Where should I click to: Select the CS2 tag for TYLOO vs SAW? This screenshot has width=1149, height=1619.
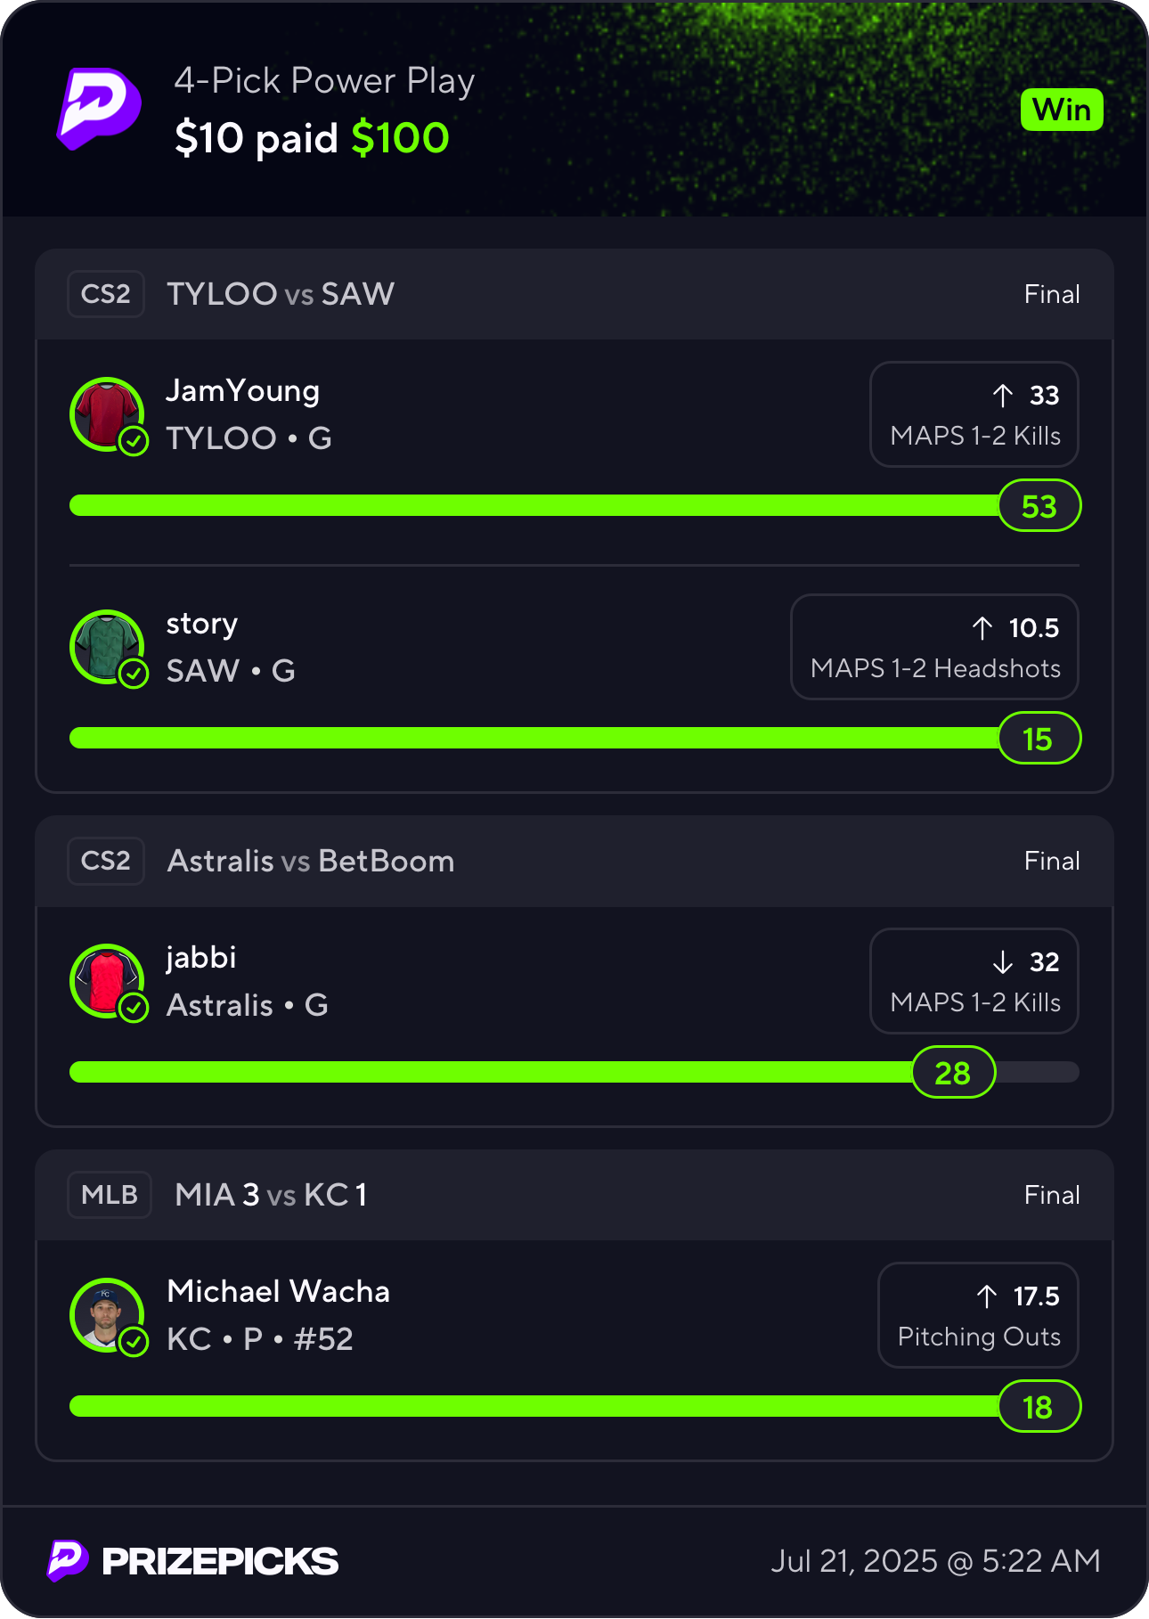tap(106, 294)
